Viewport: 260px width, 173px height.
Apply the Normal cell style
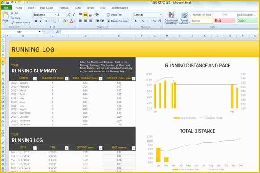point(202,21)
